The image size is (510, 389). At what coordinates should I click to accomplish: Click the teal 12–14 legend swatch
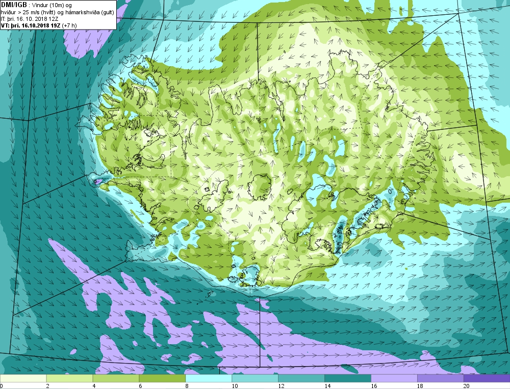[x=301, y=378]
